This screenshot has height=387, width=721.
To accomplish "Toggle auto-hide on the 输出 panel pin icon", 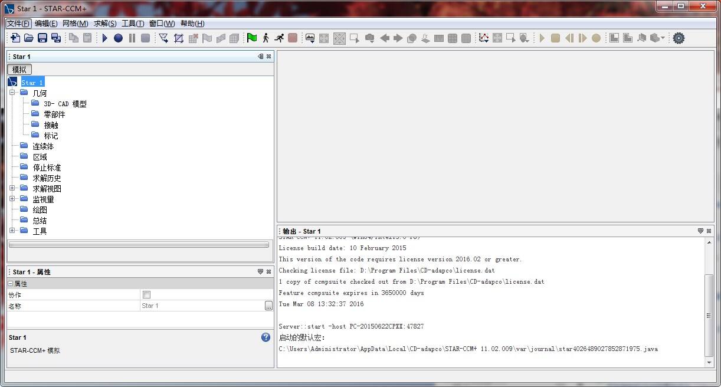I will click(702, 231).
